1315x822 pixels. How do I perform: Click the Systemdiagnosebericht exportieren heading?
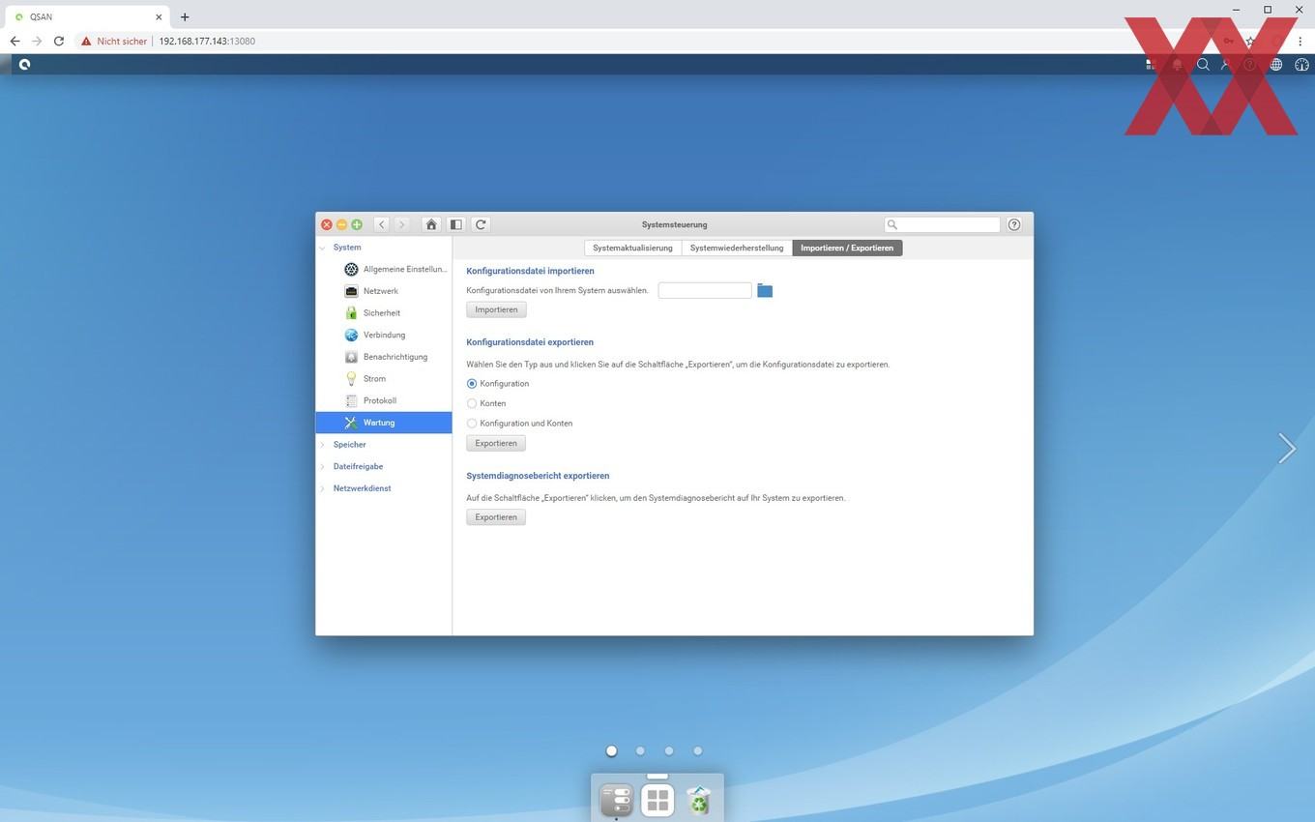(x=538, y=476)
